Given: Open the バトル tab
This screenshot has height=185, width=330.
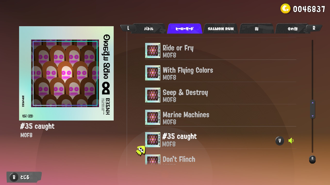Looking at the screenshot, I should pyautogui.click(x=149, y=29).
